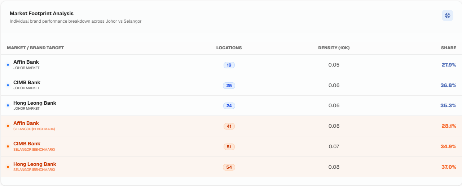Viewport: 462px width, 186px height.
Task: Click the target icon in the card header
Action: 448,15
